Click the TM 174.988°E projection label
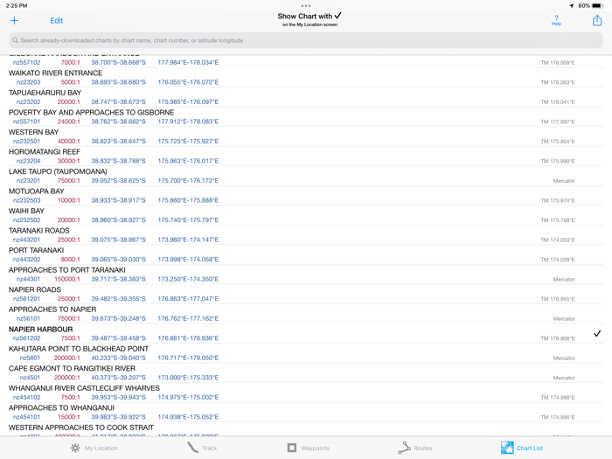The image size is (612, 459). pyautogui.click(x=558, y=398)
